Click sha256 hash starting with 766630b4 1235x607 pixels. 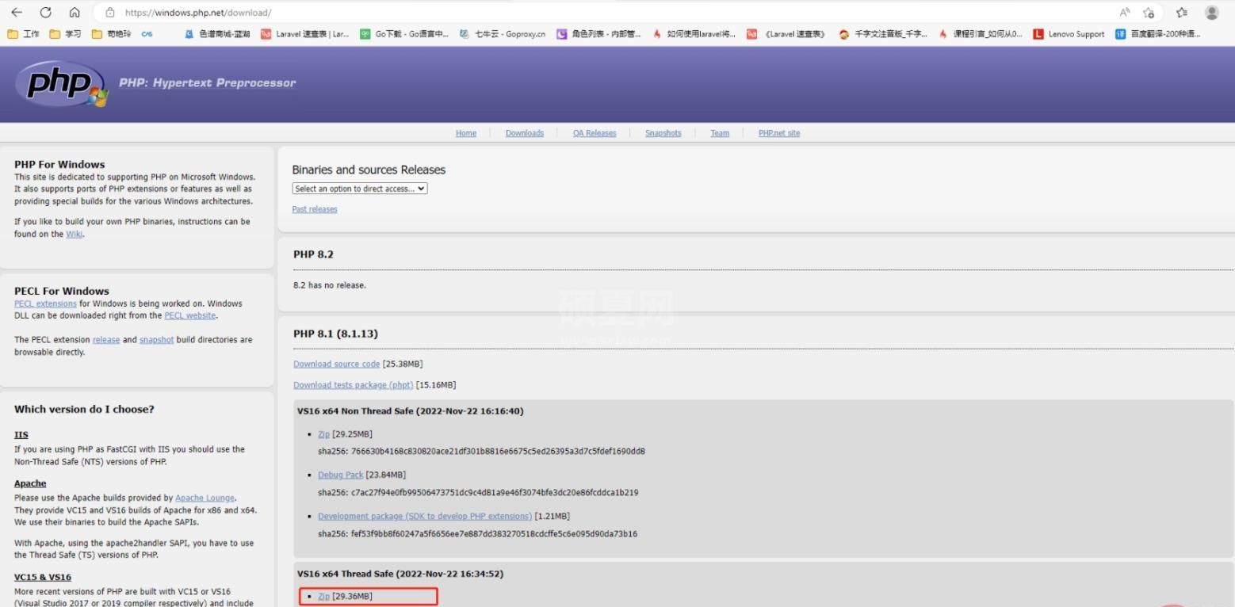pyautogui.click(x=481, y=451)
